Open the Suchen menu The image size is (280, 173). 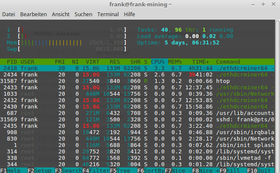tap(83, 14)
